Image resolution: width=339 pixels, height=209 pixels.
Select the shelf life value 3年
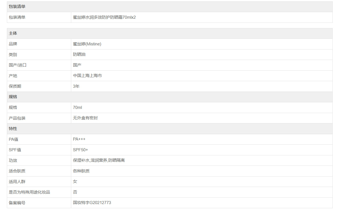76,86
